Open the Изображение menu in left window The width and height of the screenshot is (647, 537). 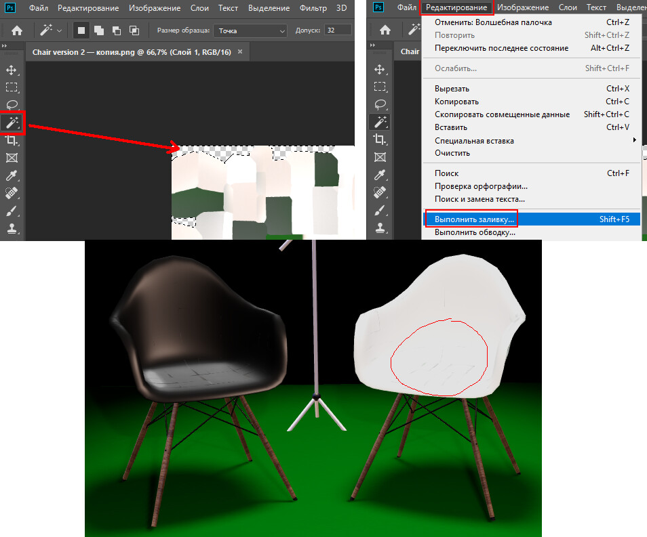[155, 8]
